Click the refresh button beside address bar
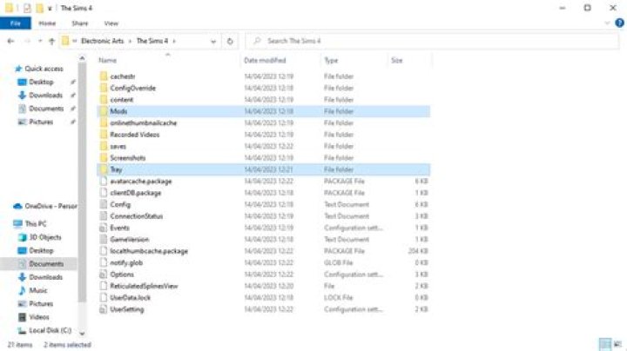This screenshot has width=627, height=351. tap(230, 41)
